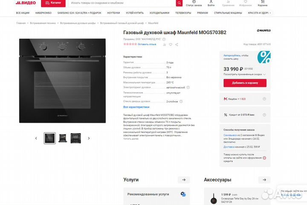Expand applied discounts under the price
The image size is (307, 205).
point(245,74)
